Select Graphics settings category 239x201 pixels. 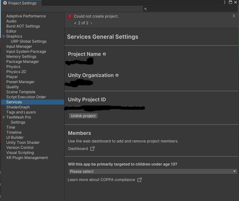point(14,36)
